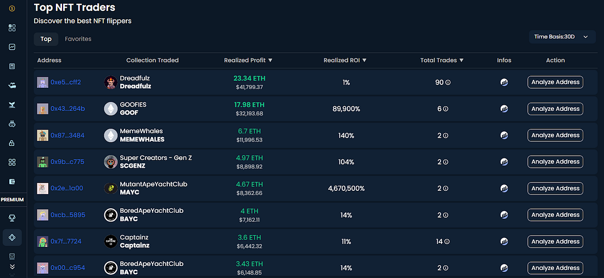Image resolution: width=604 pixels, height=278 pixels.
Task: Sort by Total Trades column arrow
Action: tap(461, 60)
